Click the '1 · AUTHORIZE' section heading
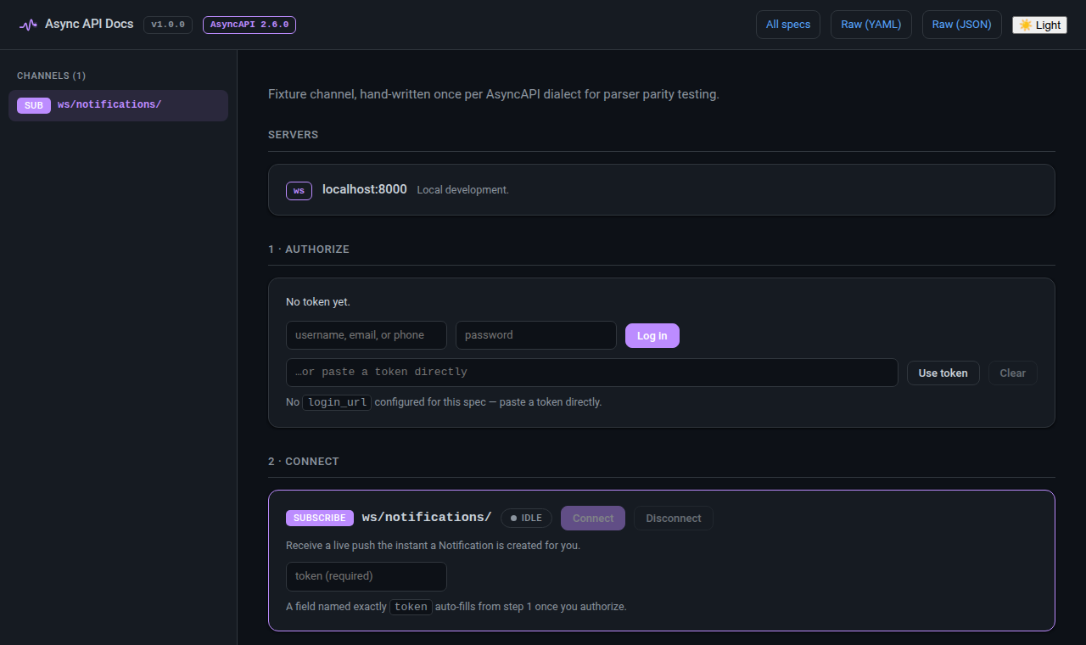Screen dimensions: 1086x645 [309, 250]
